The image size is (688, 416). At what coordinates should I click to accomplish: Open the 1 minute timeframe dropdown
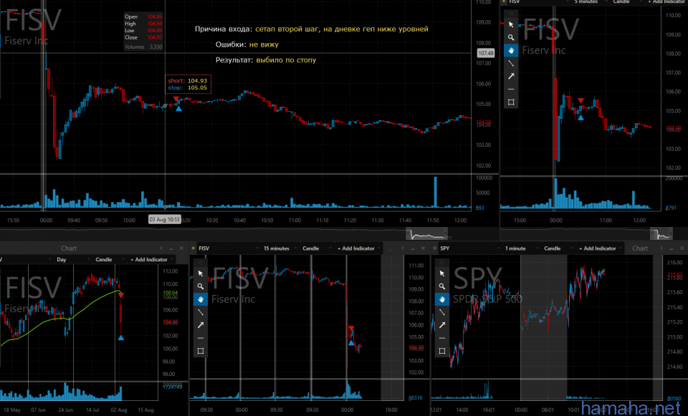point(521,248)
